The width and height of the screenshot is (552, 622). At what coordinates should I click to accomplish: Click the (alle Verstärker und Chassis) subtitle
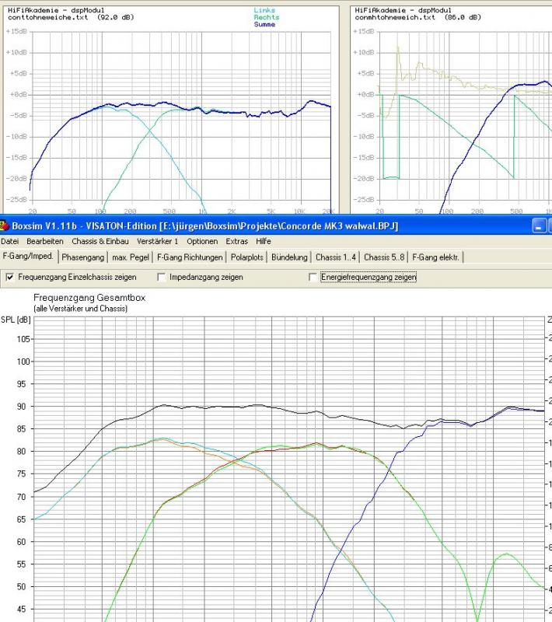pyautogui.click(x=81, y=309)
